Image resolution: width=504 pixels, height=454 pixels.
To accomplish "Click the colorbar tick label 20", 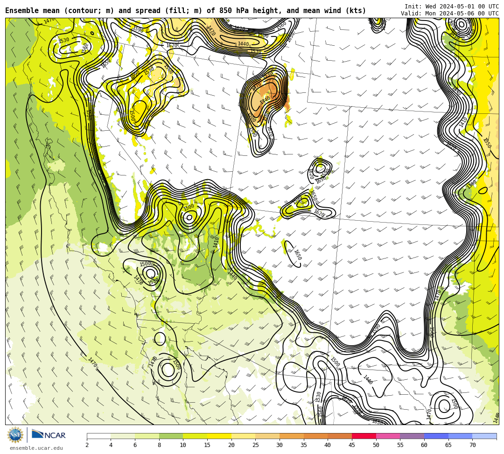I will [x=231, y=445].
